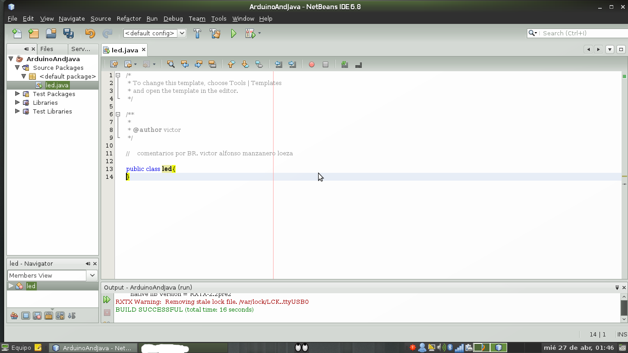
Task: Jump back to the last edit location
Action: tap(114, 64)
